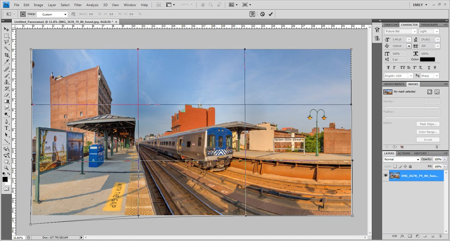The image size is (450, 241).
Task: Toggle lock transparent pixels in Layers panel
Action: click(x=395, y=167)
